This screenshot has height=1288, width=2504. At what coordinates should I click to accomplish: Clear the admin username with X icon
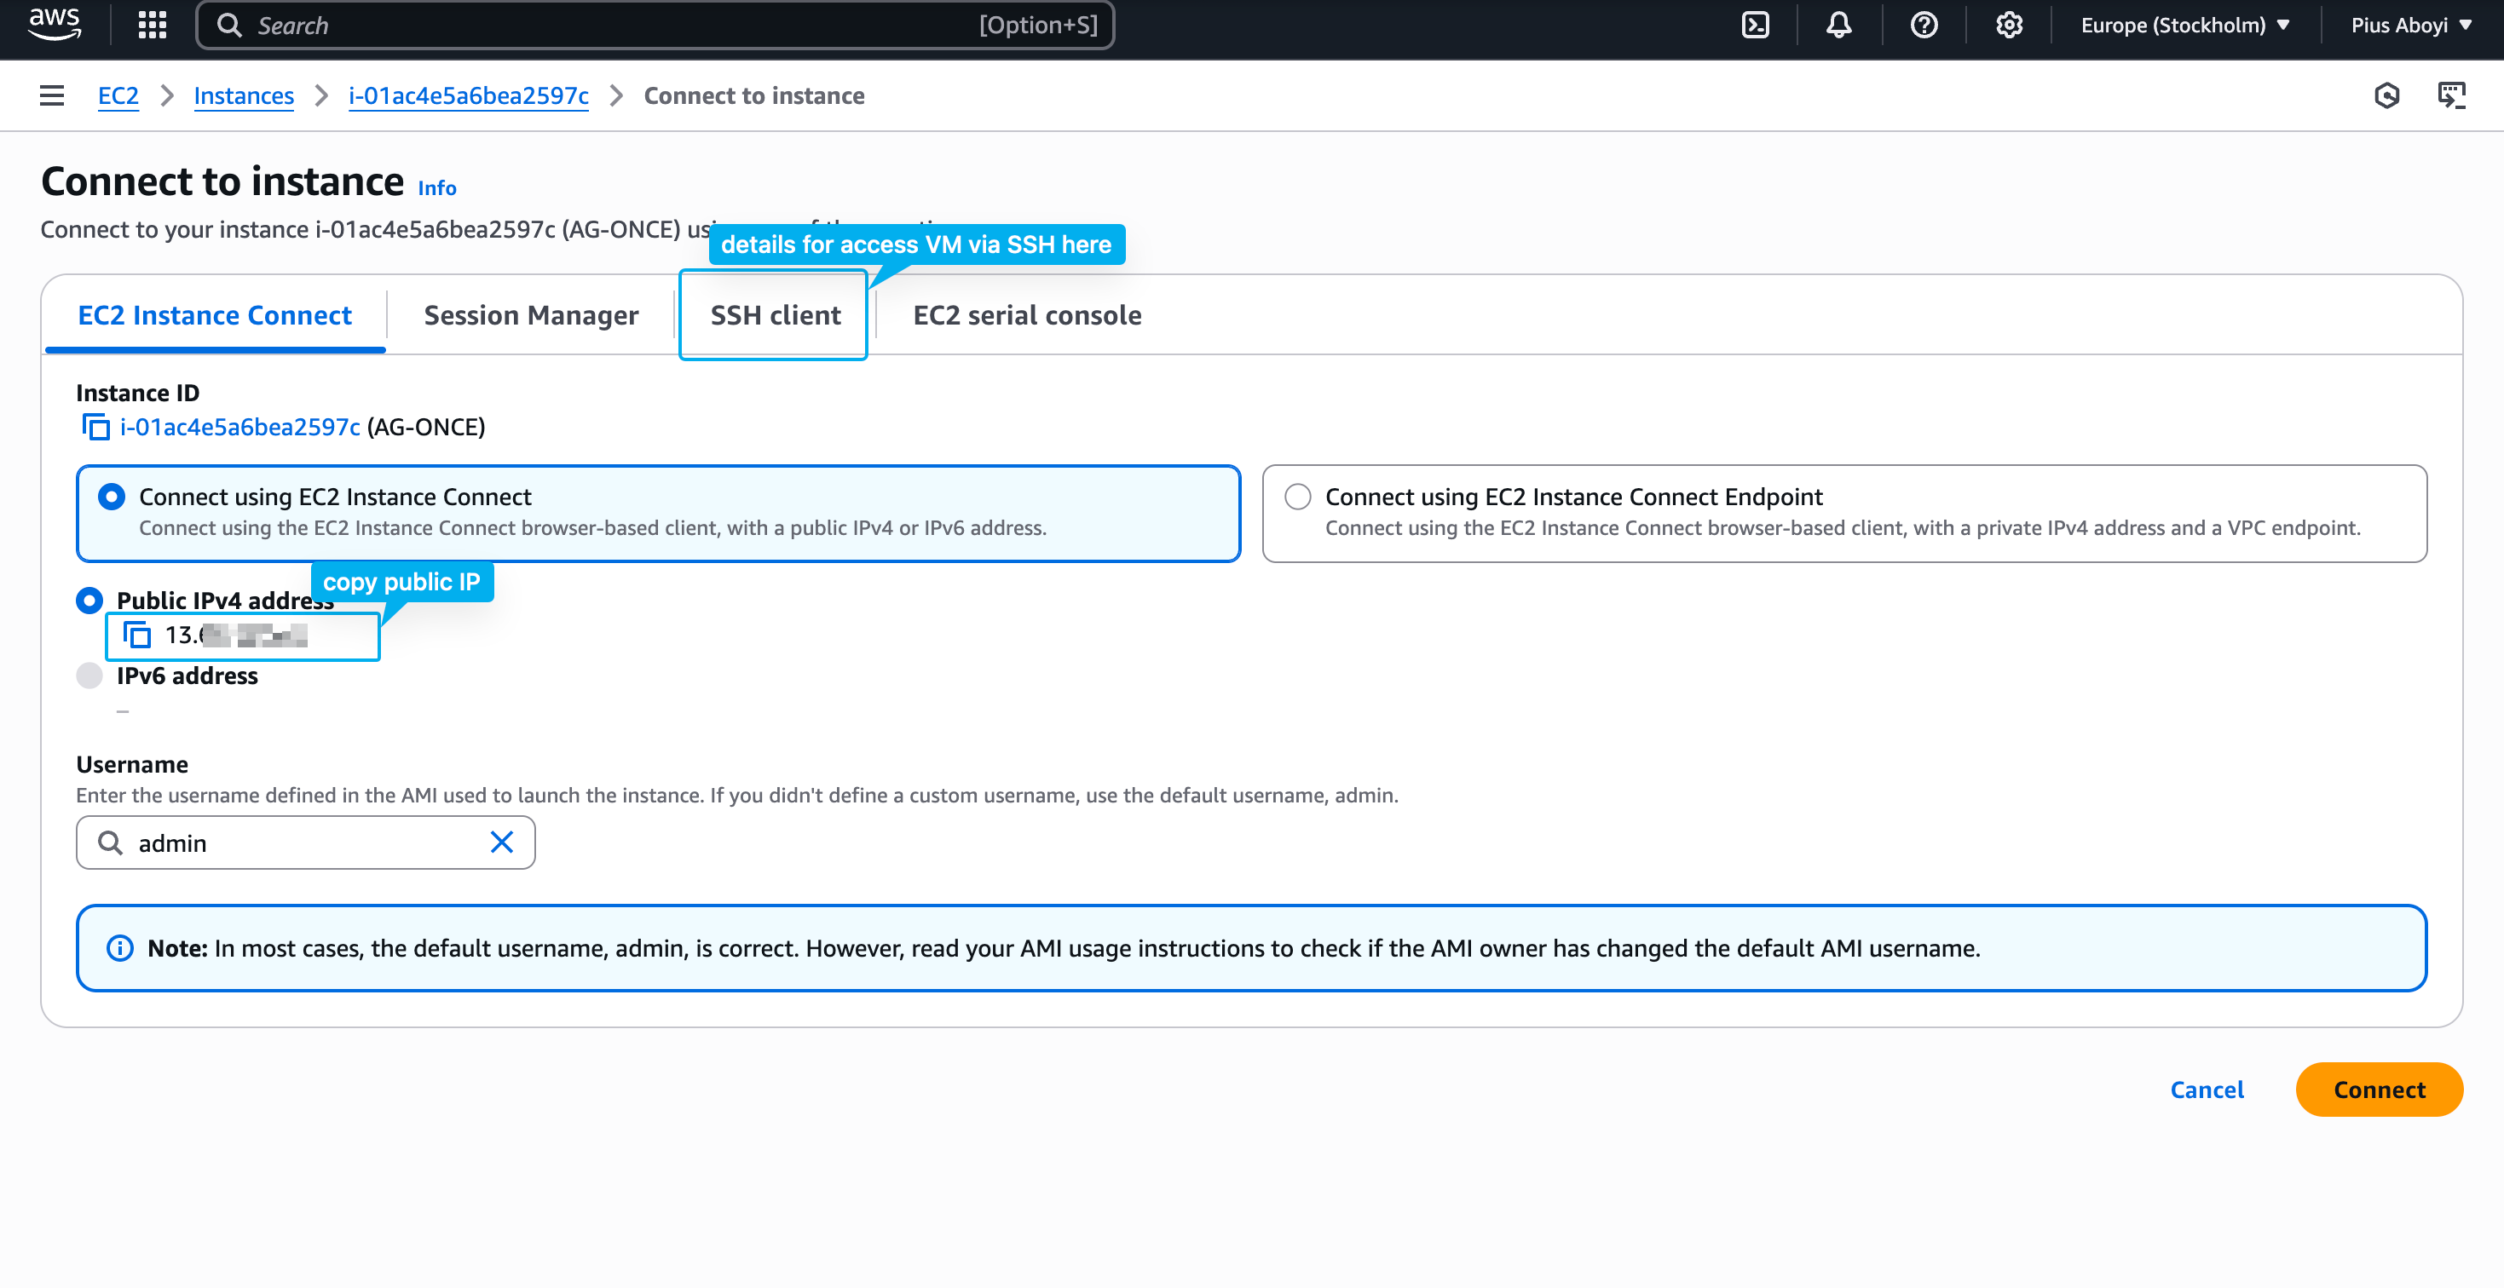tap(502, 842)
